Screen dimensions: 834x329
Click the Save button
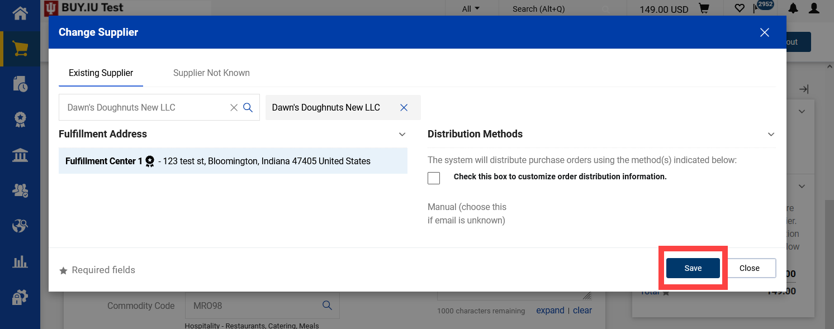[x=693, y=268]
